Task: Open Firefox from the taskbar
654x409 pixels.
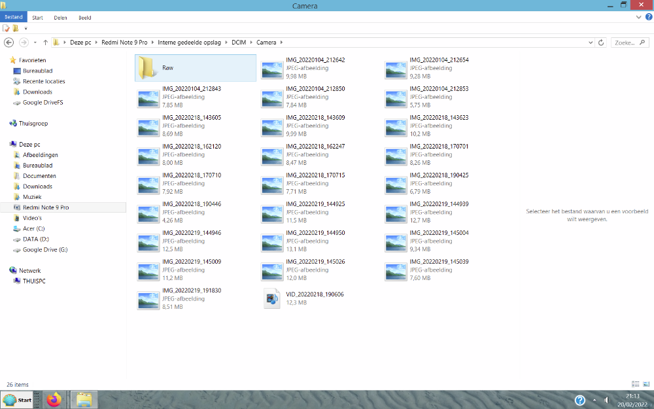Action: [x=54, y=400]
